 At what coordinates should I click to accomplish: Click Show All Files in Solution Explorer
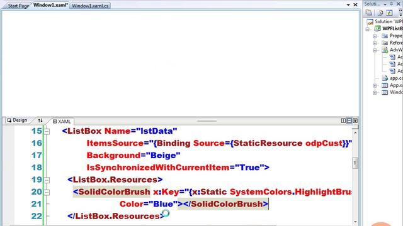click(380, 13)
